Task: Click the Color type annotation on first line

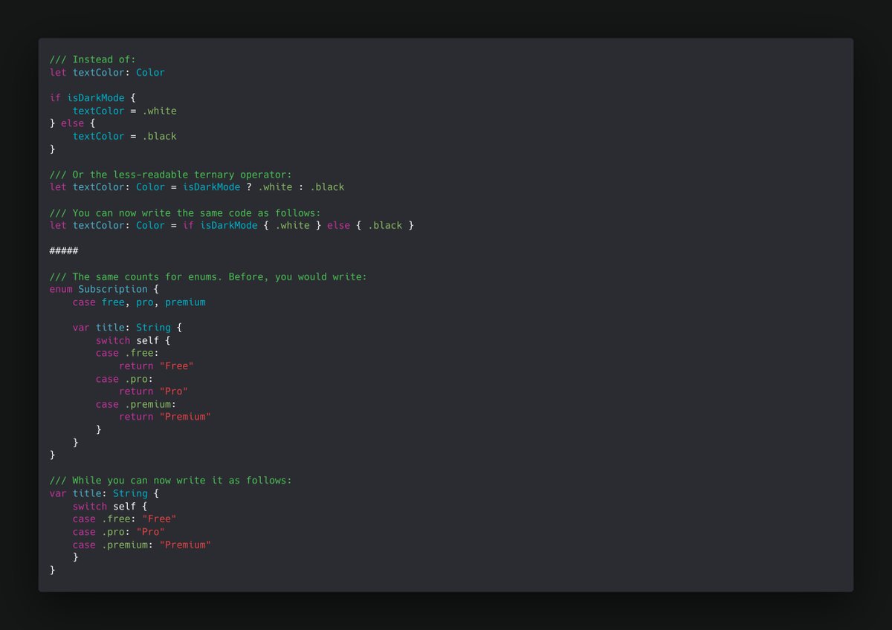Action: point(150,72)
